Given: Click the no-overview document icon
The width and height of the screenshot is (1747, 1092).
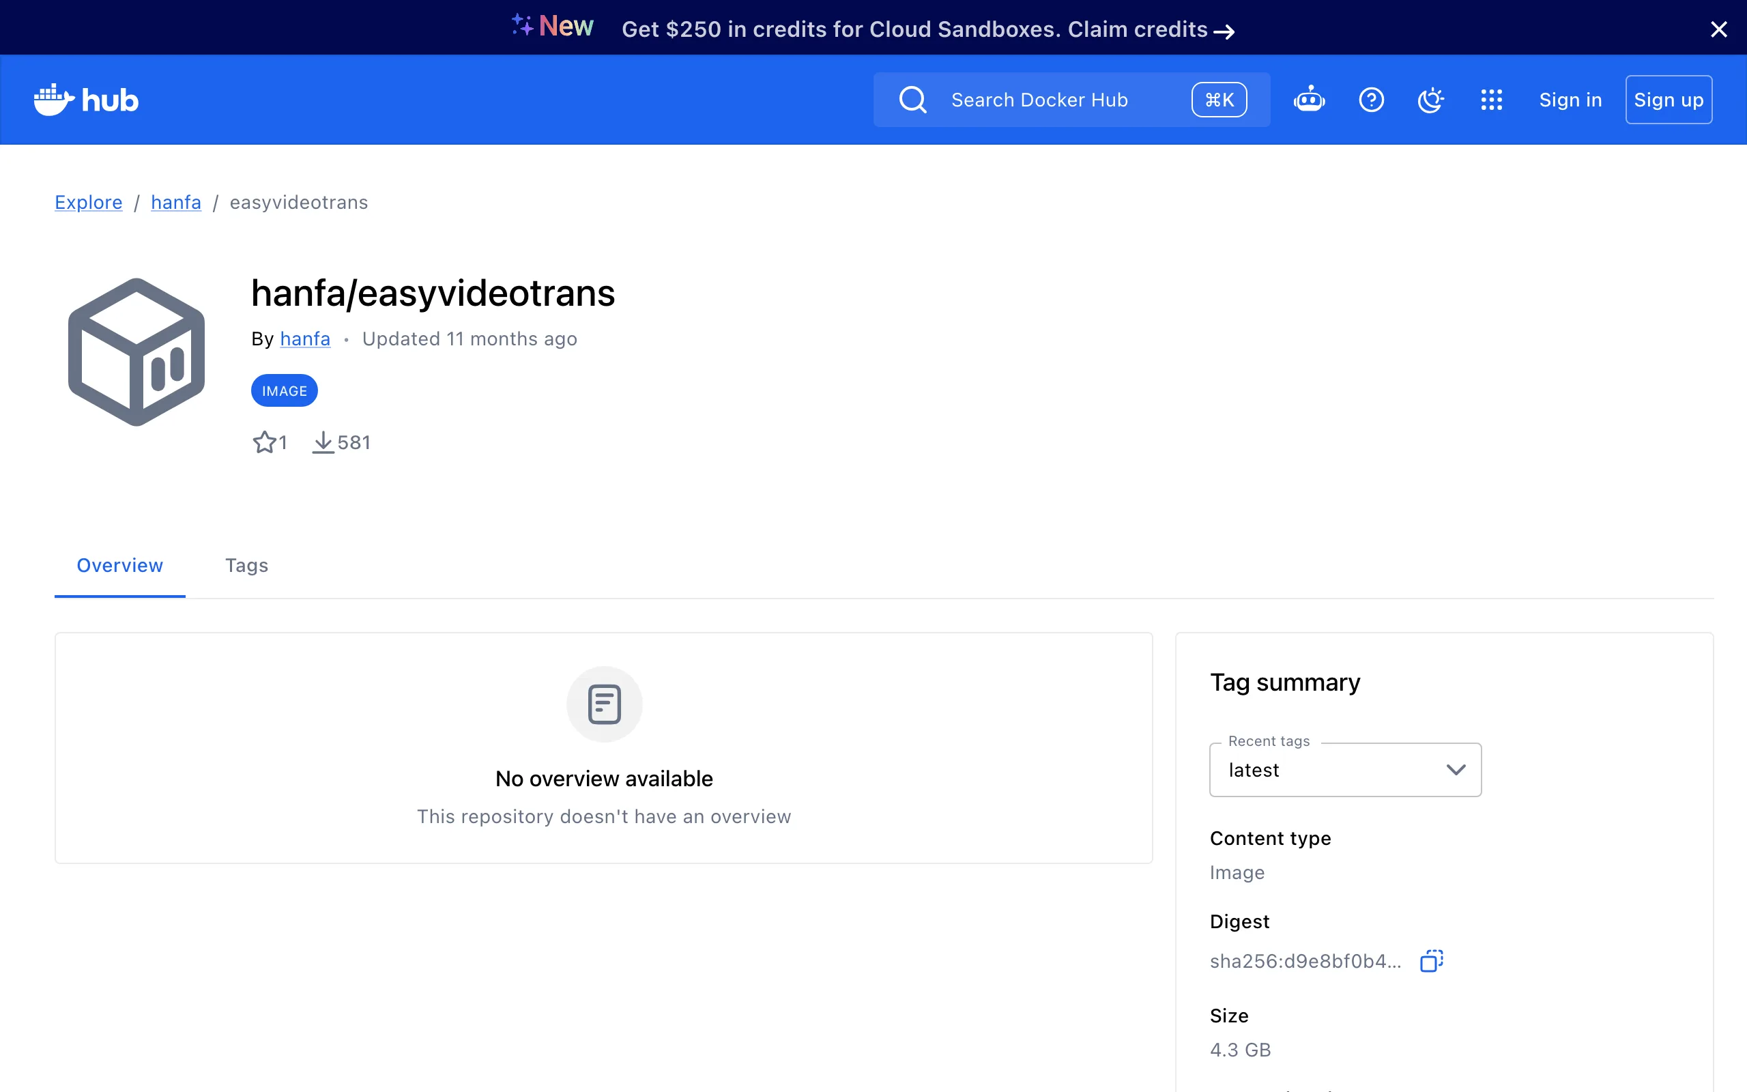Looking at the screenshot, I should click(604, 704).
